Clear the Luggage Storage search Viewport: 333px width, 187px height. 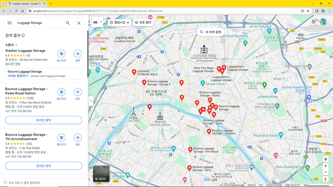coord(79,23)
